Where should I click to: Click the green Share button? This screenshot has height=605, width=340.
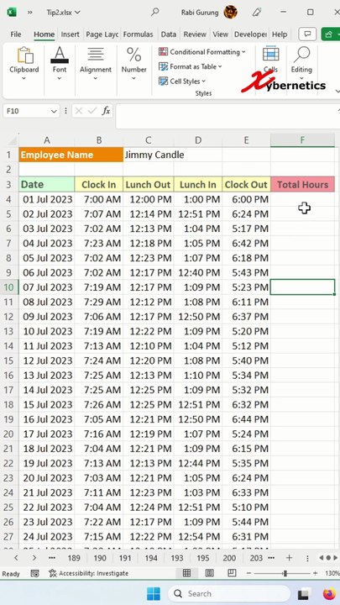pos(331,34)
